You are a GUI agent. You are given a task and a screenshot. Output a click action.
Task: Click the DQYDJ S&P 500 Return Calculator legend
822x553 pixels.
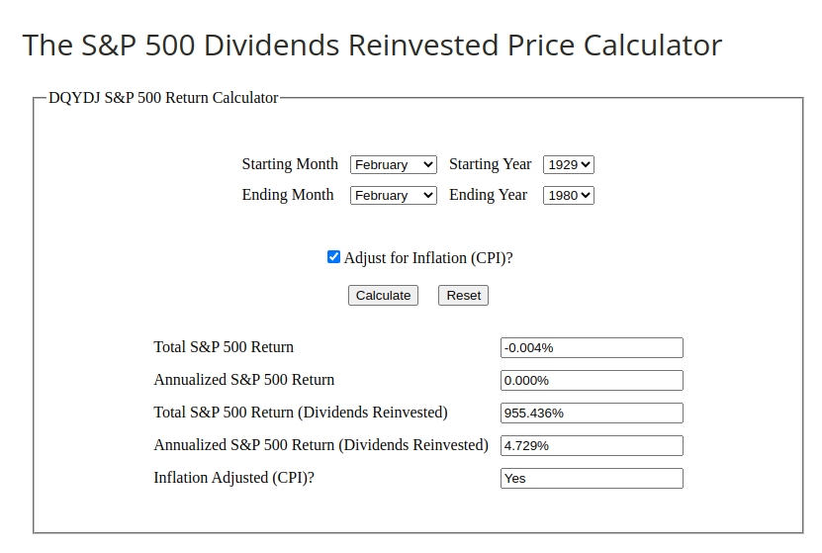coord(163,98)
